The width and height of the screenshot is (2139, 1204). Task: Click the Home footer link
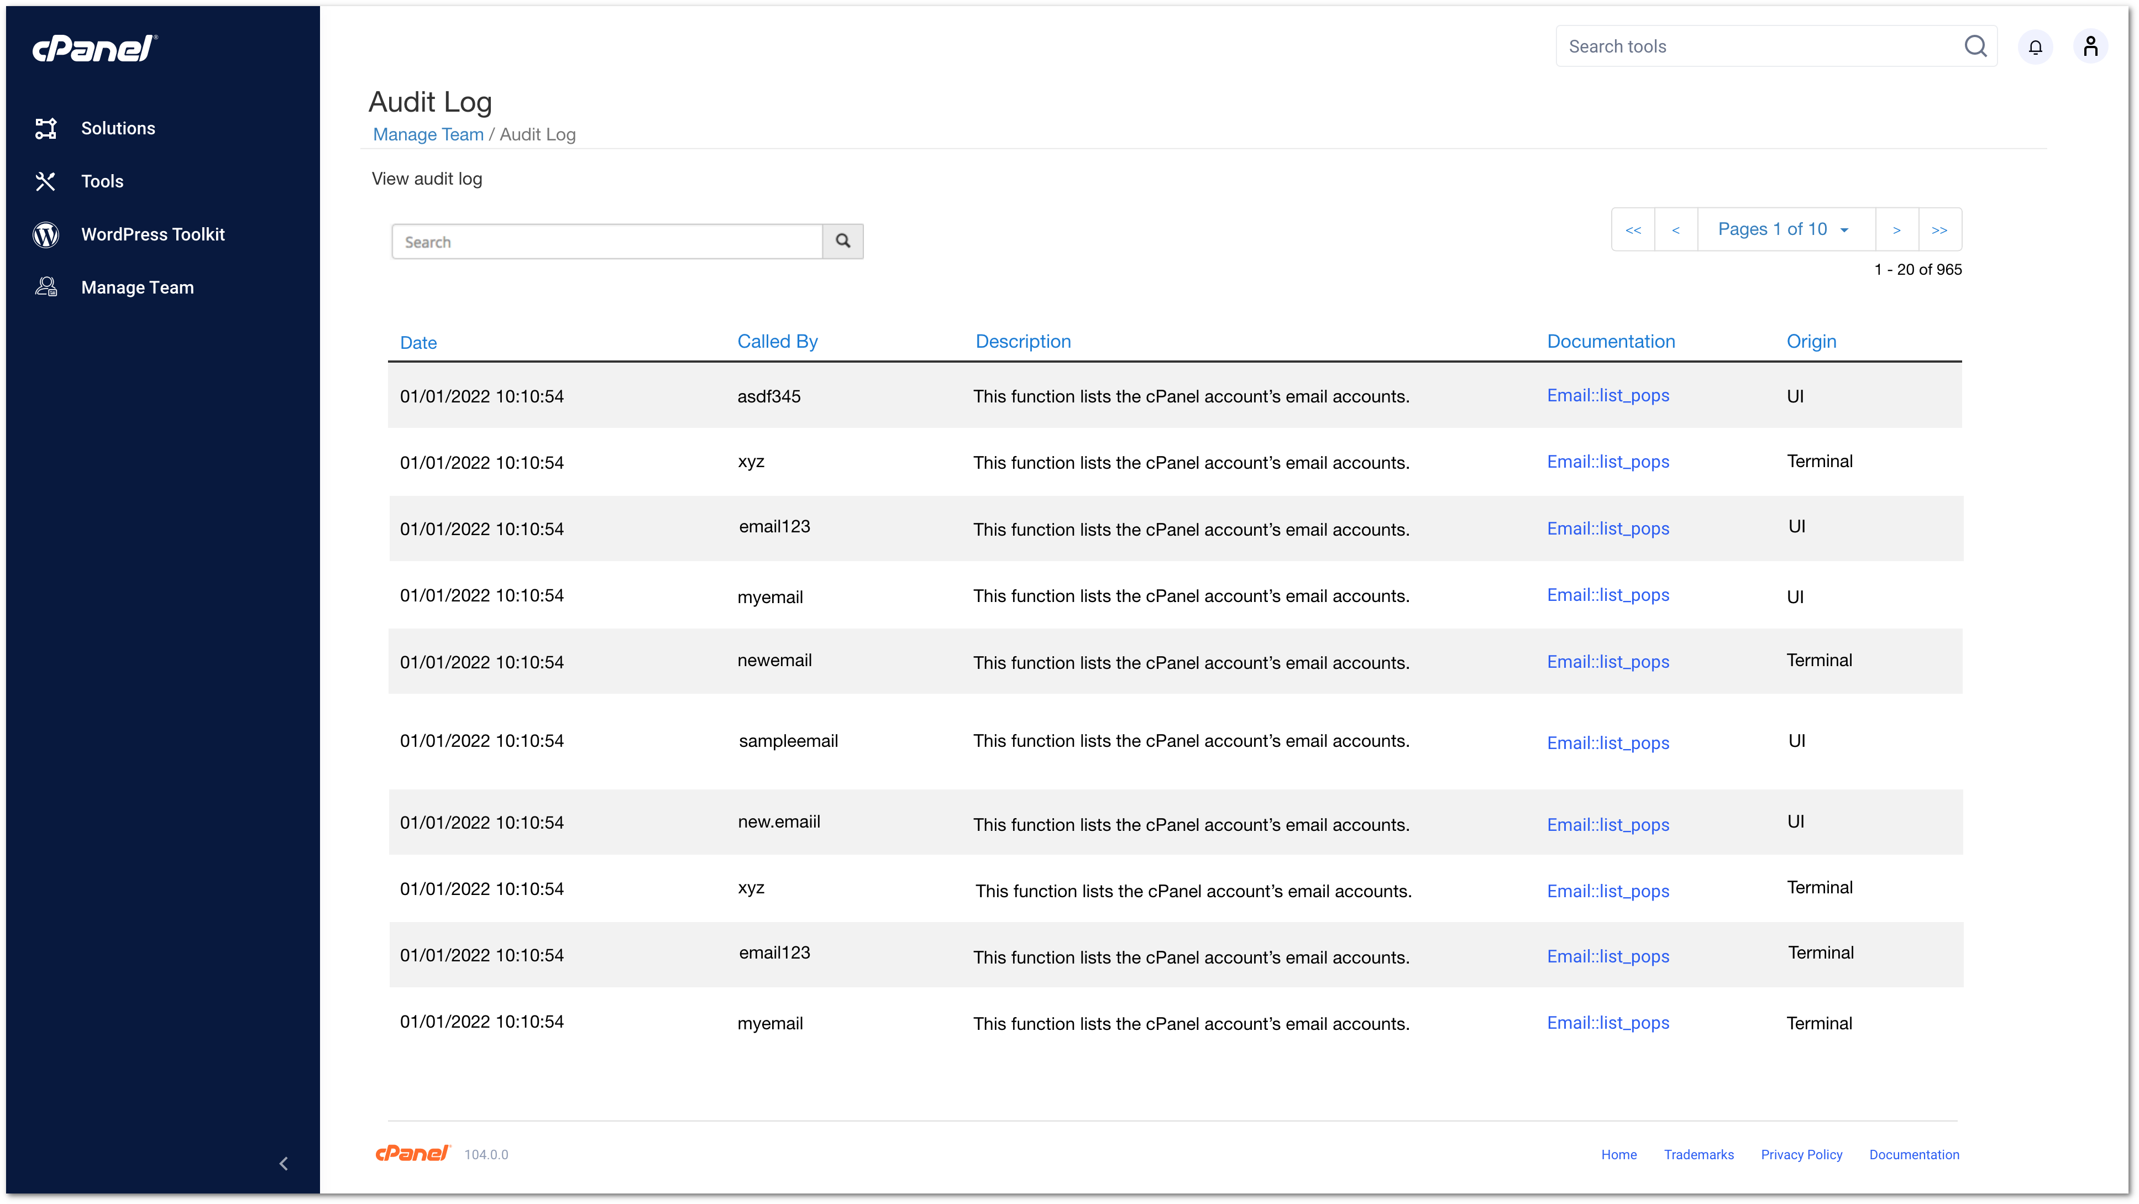[x=1618, y=1154]
